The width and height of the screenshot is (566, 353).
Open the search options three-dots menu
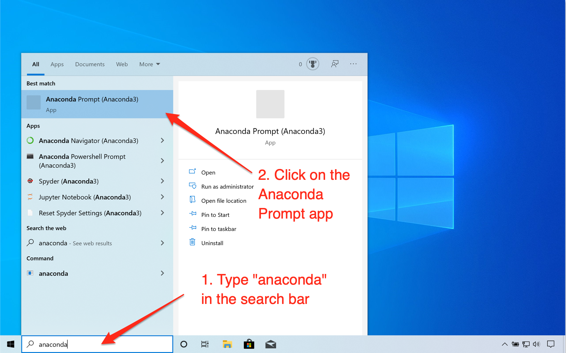click(x=353, y=64)
